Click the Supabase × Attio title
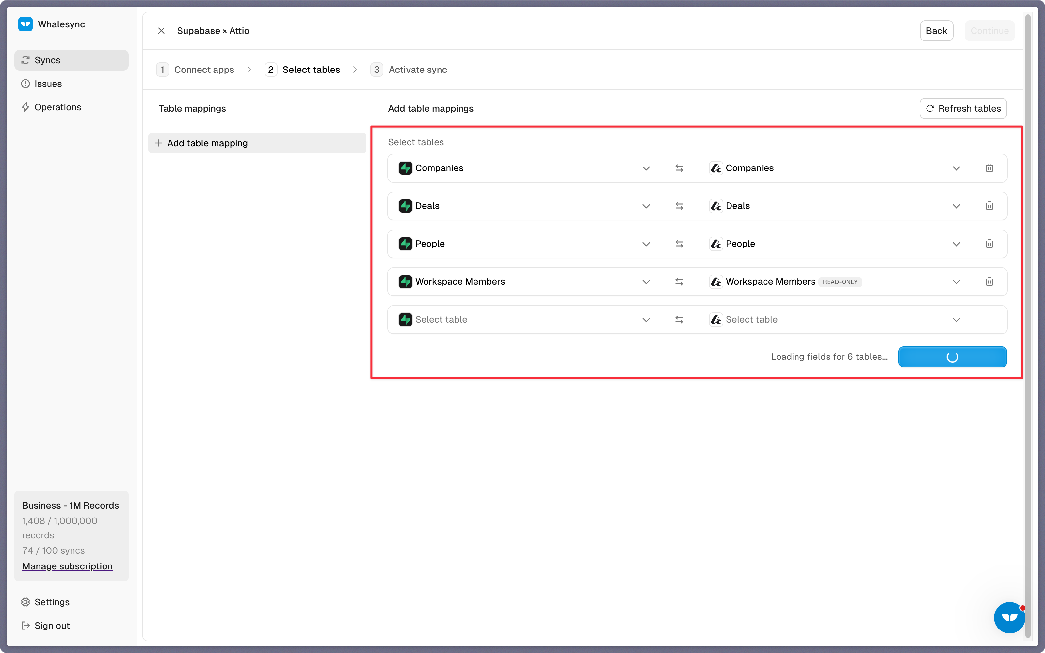The image size is (1045, 653). (213, 31)
